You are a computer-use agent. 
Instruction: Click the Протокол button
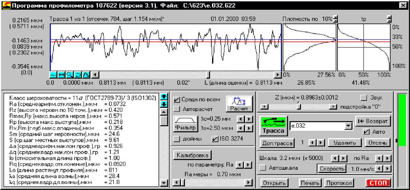tap(339, 183)
